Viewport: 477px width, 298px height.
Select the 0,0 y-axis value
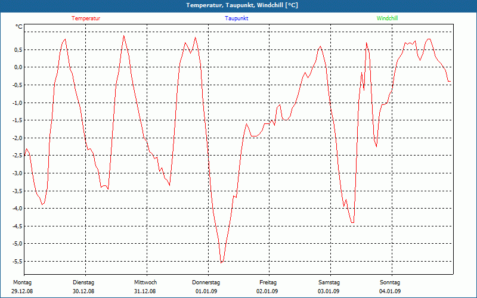(18, 67)
